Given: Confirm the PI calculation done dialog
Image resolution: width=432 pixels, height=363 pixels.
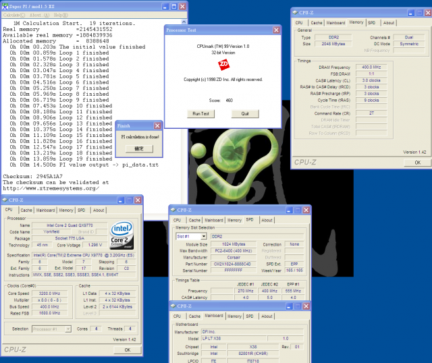Looking at the screenshot, I should pos(139,148).
